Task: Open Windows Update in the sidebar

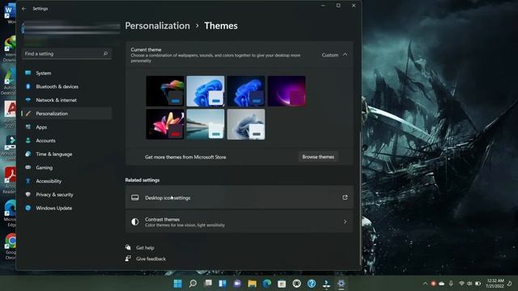Action: tap(66, 209)
